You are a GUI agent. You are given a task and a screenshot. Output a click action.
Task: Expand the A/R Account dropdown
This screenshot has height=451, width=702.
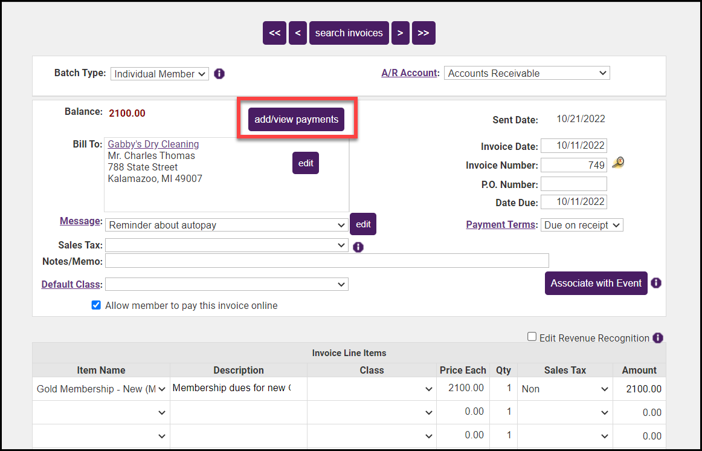click(527, 73)
